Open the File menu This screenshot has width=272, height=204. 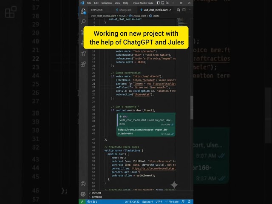(x=89, y=3)
